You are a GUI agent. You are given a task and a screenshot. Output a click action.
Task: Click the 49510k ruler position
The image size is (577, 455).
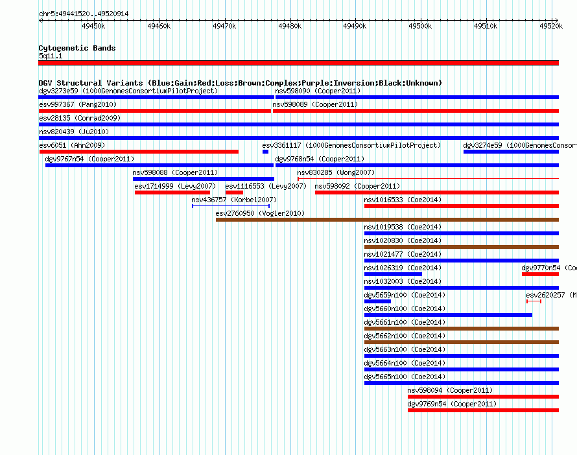(486, 26)
